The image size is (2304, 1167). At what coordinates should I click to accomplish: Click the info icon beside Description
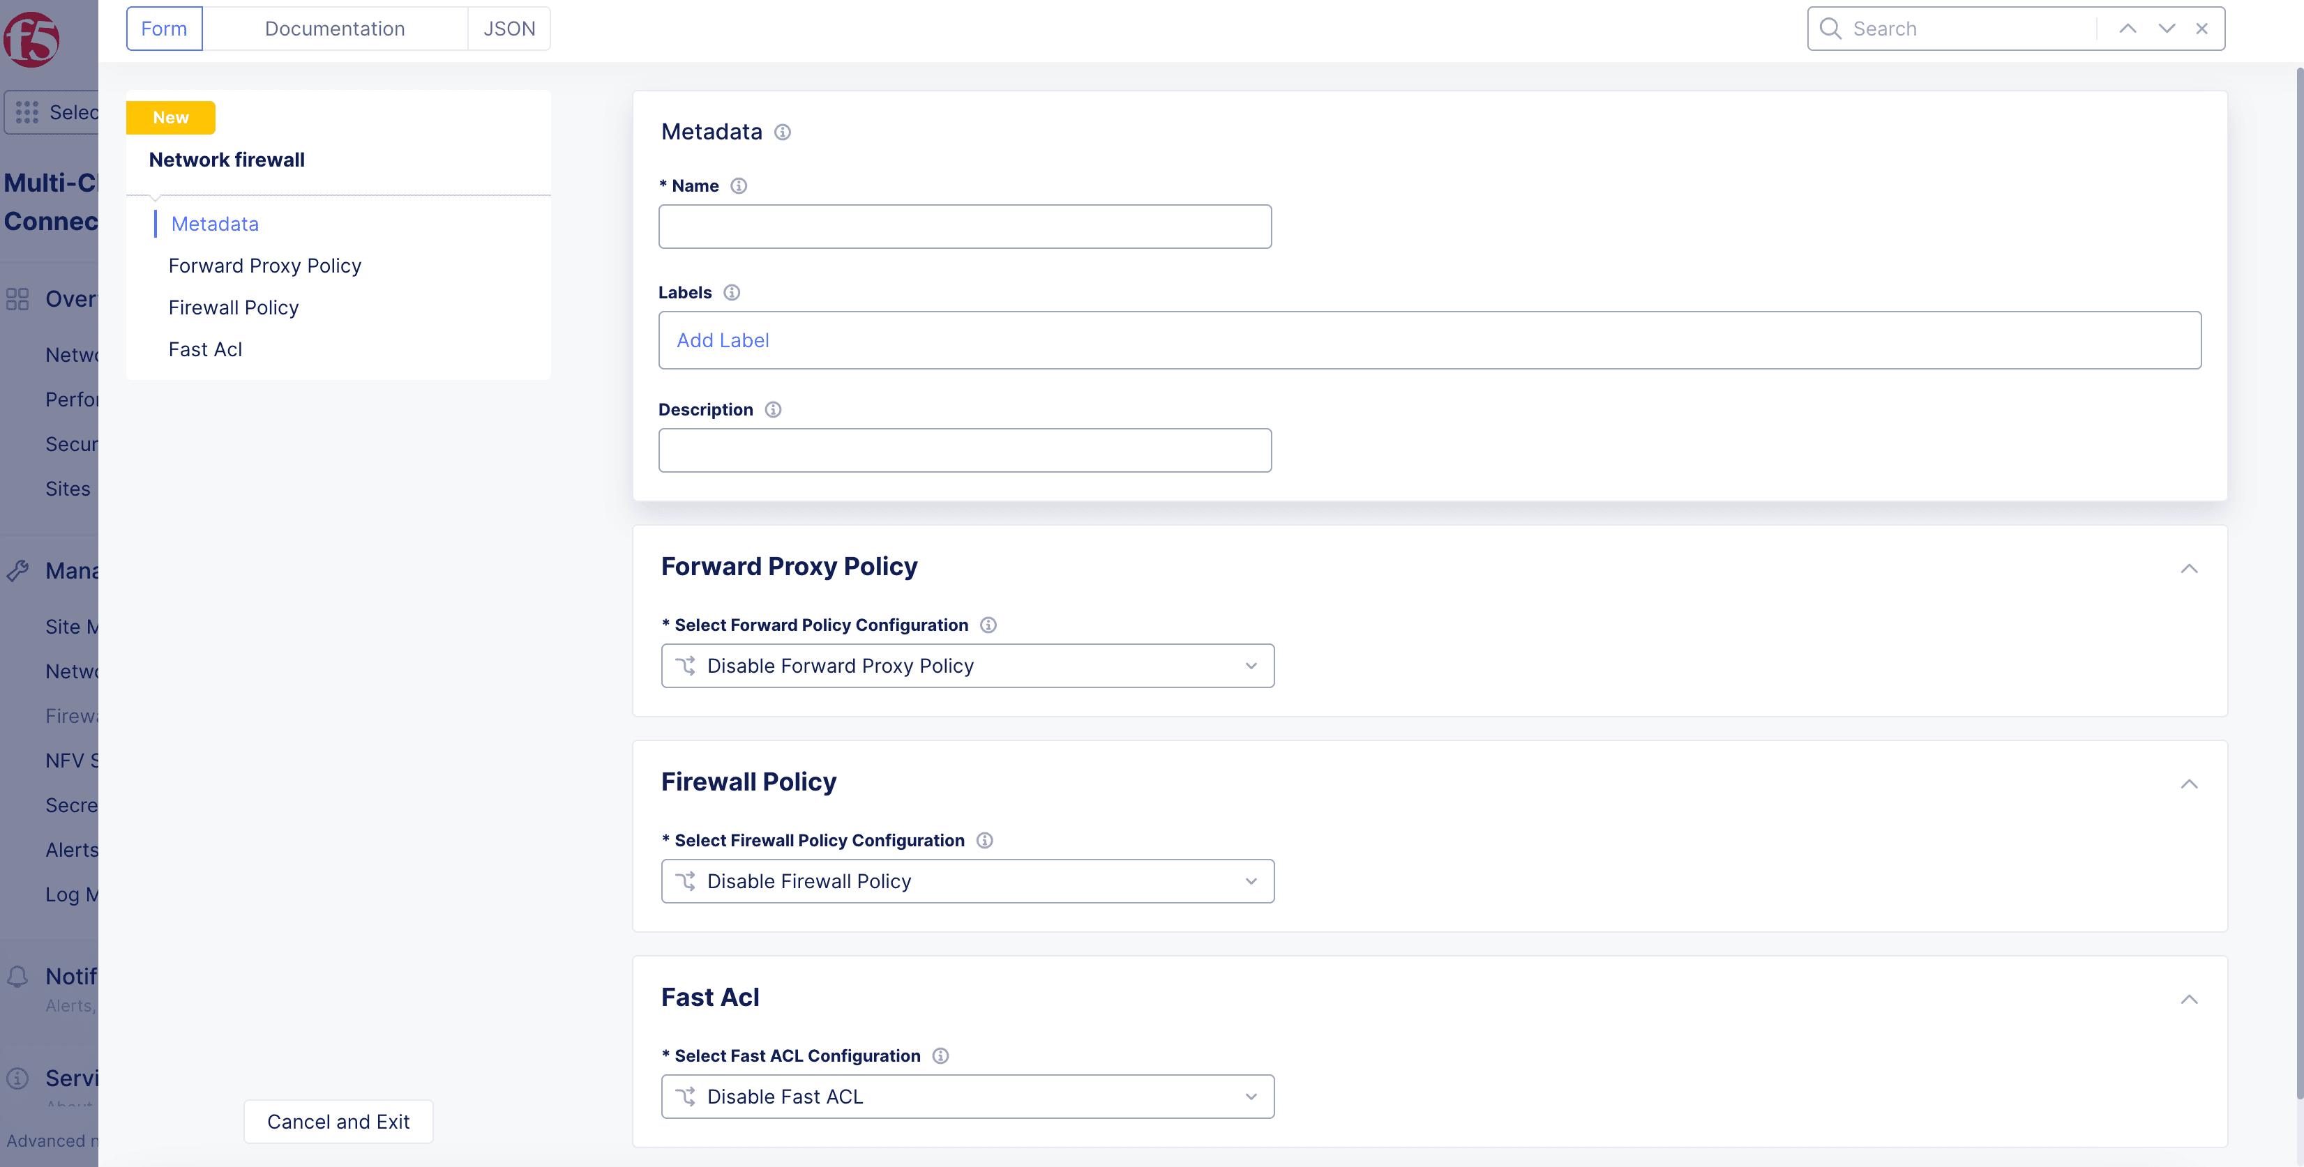pos(774,409)
